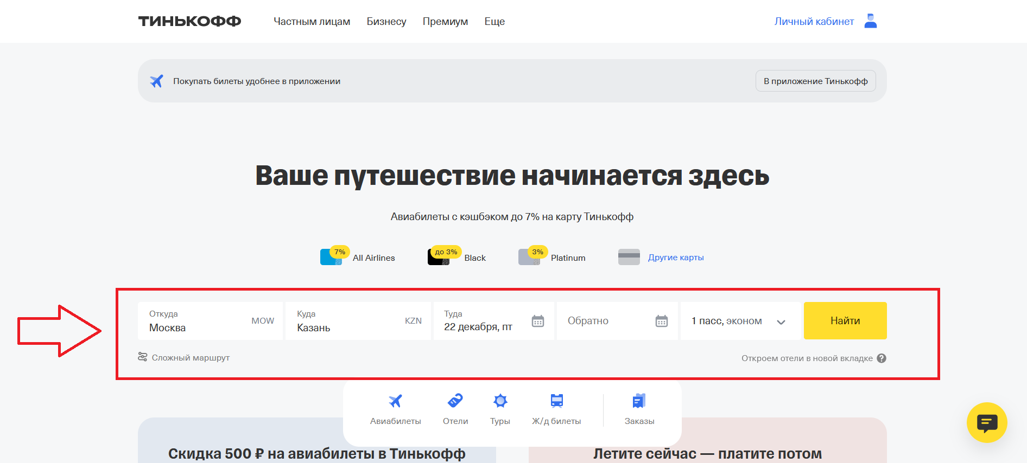Click the calendar icon in Обратно field
The image size is (1027, 463).
click(x=661, y=321)
